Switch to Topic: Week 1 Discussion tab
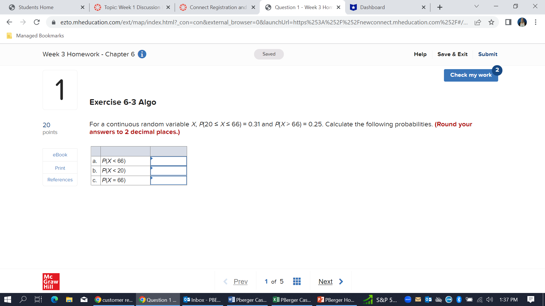The width and height of the screenshot is (545, 306). (x=132, y=7)
